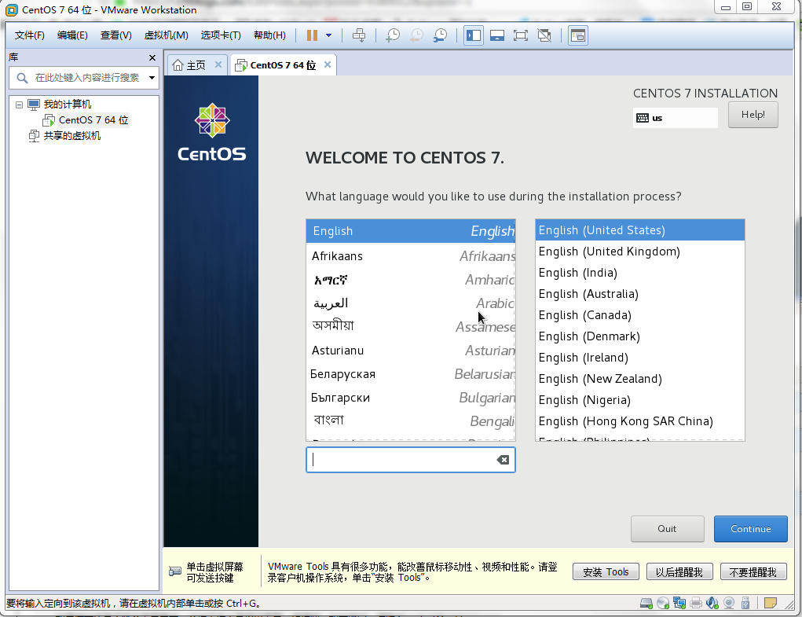The image size is (802, 617).
Task: Select Asturianu in the language list
Action: pyautogui.click(x=411, y=351)
